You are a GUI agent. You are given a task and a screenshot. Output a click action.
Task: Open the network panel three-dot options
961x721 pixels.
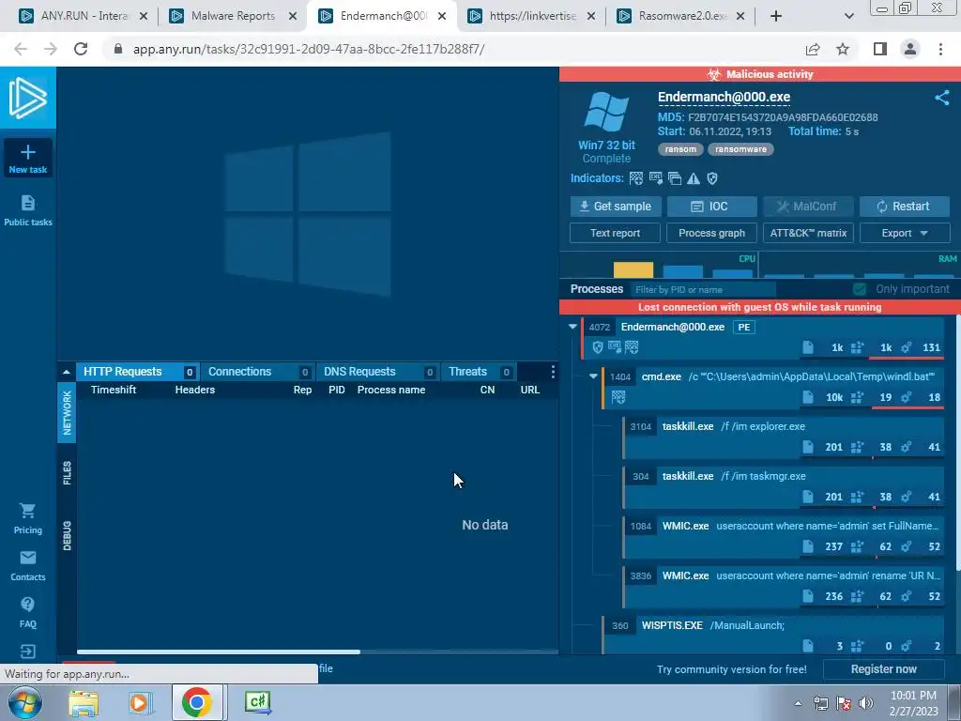coord(552,372)
